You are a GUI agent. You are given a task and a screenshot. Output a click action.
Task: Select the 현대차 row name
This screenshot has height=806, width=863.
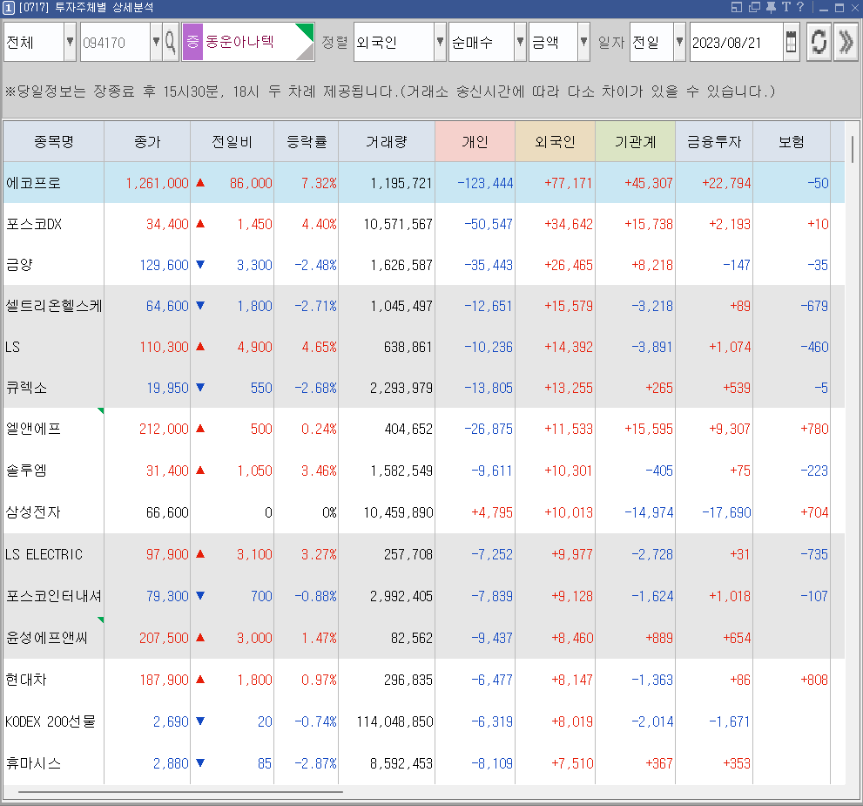[26, 680]
